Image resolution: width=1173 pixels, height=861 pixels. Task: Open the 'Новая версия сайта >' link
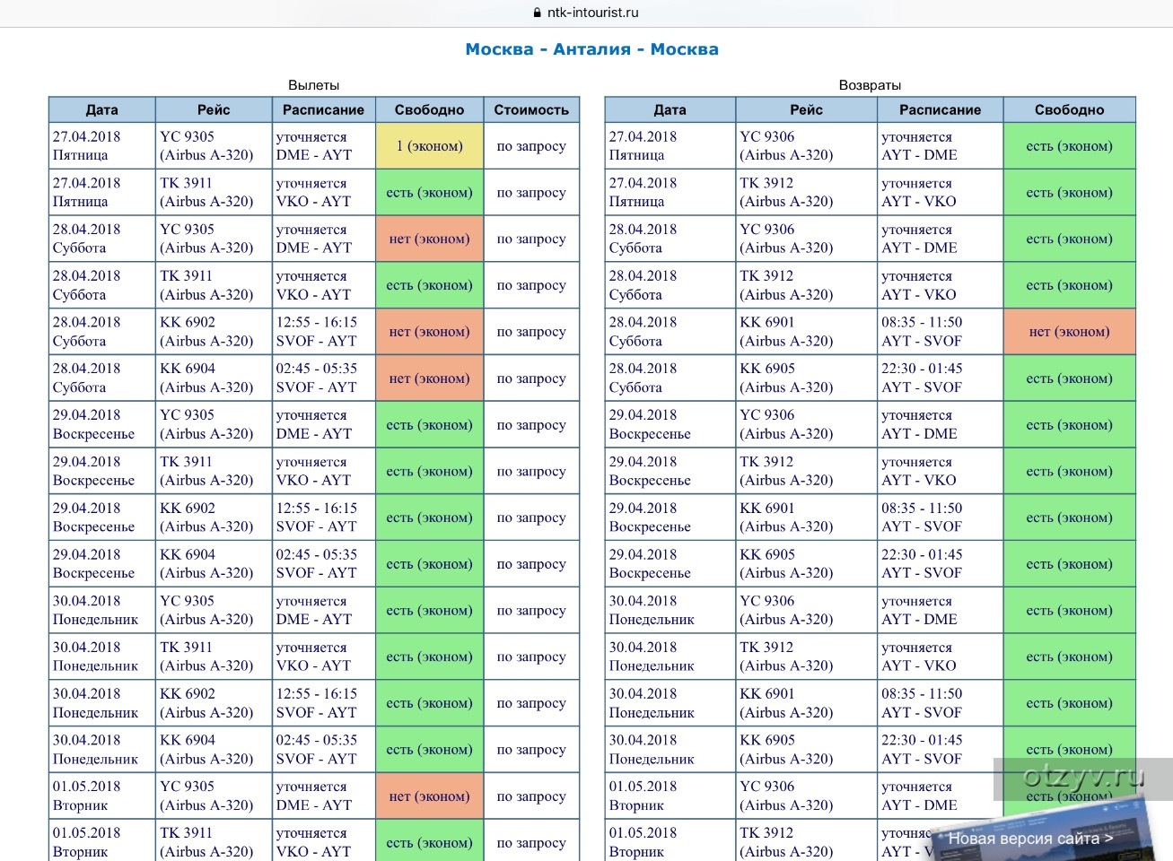[x=1030, y=839]
